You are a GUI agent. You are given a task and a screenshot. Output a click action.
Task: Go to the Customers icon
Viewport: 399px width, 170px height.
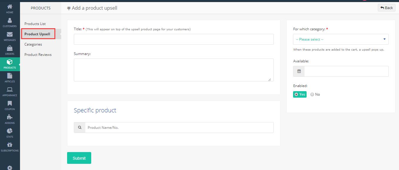pos(10,20)
